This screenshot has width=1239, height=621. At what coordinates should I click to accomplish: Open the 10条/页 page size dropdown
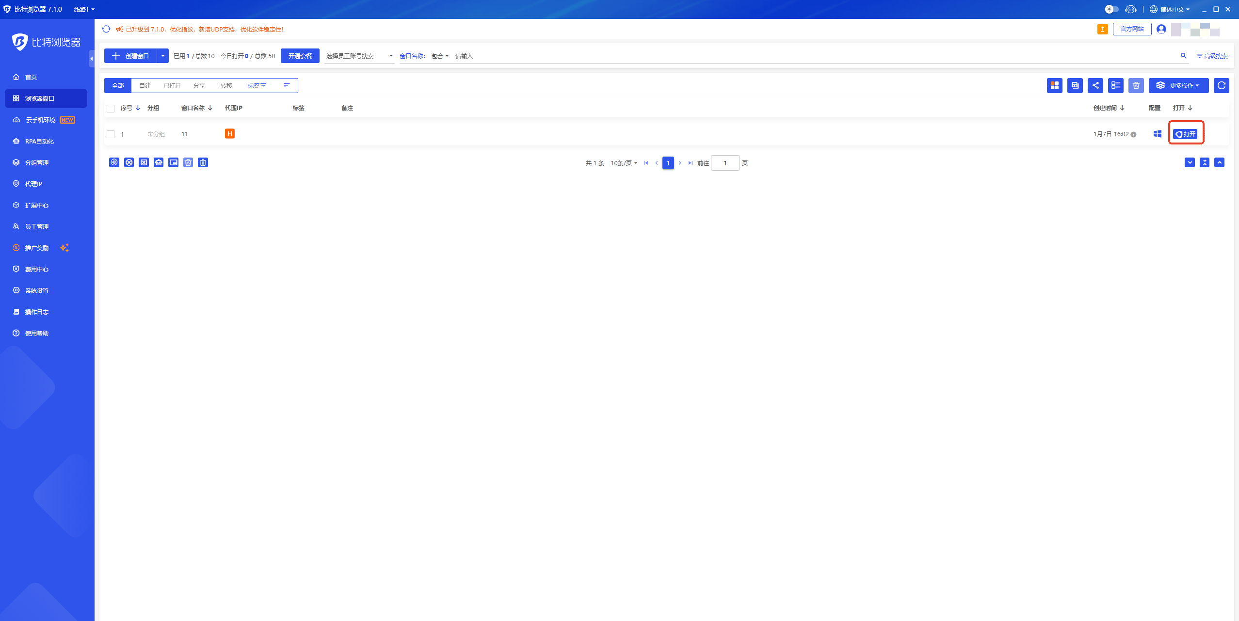coord(624,163)
